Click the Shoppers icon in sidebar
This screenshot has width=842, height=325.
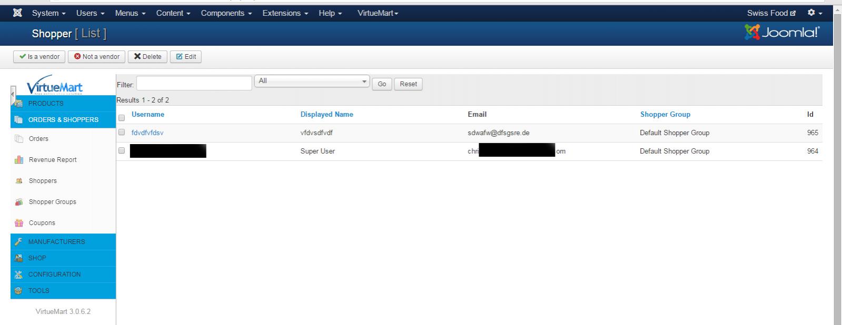coord(19,181)
